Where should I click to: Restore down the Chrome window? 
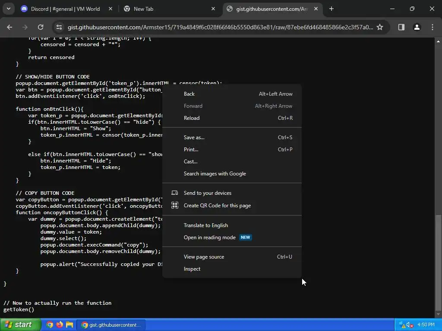point(412,9)
